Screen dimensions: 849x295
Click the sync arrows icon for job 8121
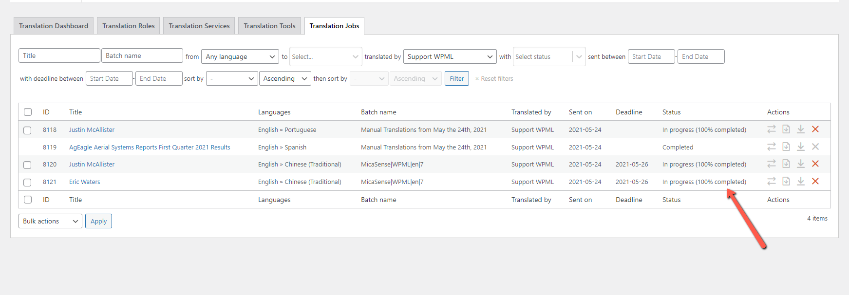(771, 181)
